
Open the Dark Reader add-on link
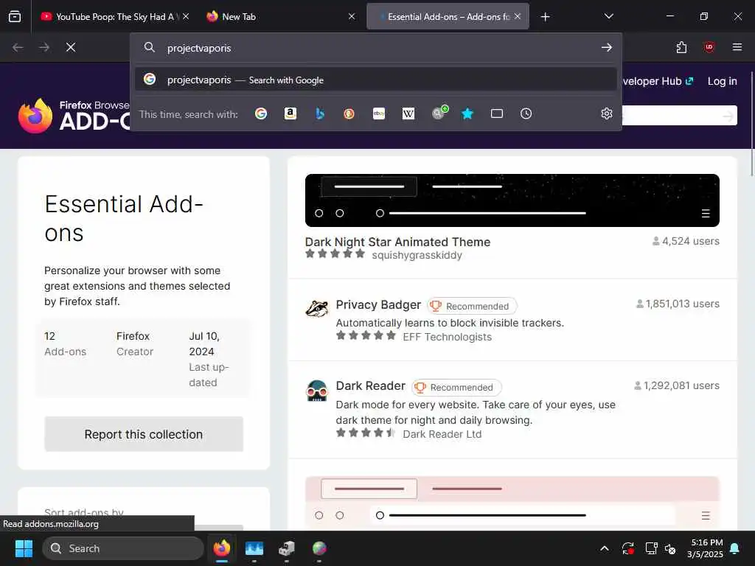tap(371, 385)
